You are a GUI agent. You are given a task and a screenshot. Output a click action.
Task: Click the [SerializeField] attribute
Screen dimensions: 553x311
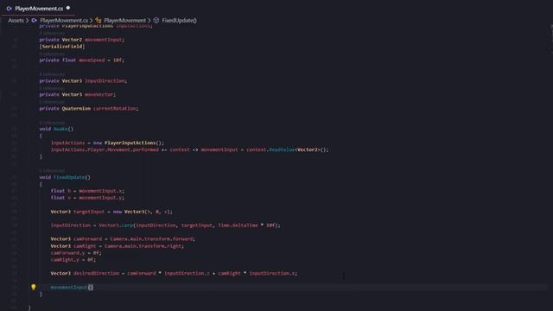pyautogui.click(x=62, y=46)
